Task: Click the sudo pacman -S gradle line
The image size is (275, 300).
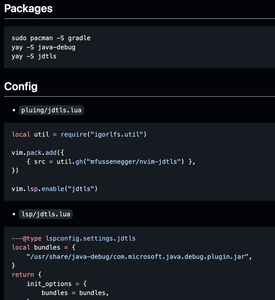Action: (x=51, y=38)
